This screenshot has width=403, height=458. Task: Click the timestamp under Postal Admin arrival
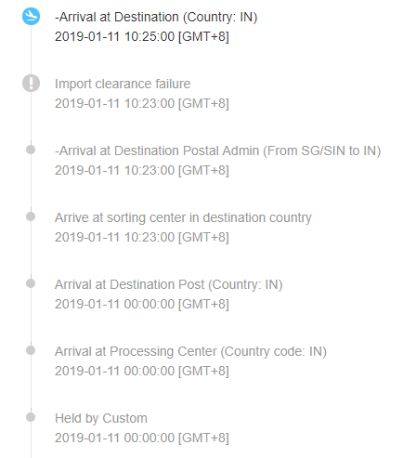click(x=142, y=170)
